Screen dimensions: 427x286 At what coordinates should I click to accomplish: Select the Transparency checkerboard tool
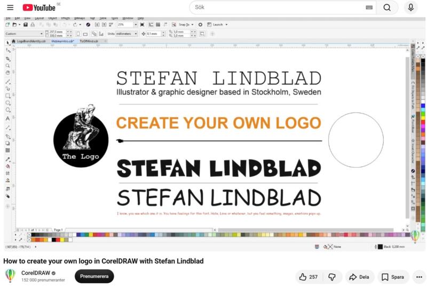tap(7, 150)
